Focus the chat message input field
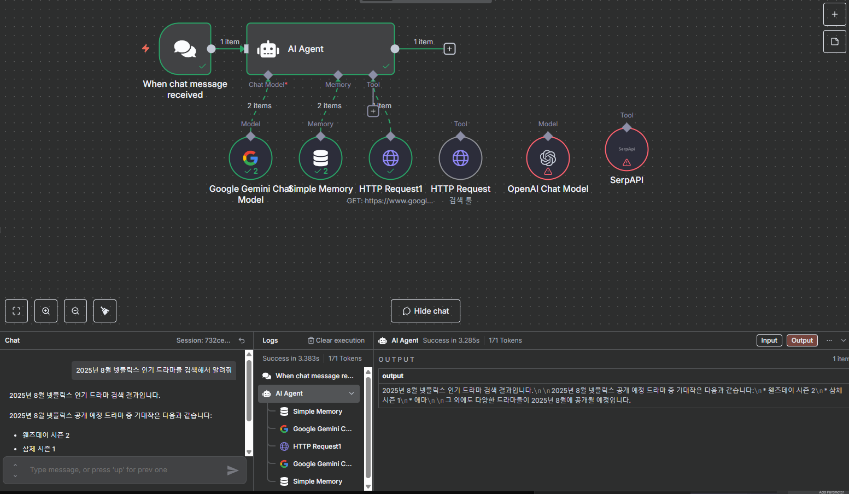 [x=125, y=470]
